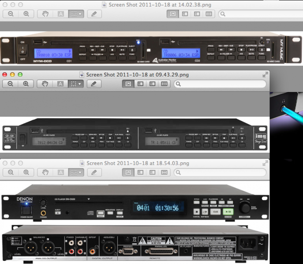Image resolution: width=303 pixels, height=264 pixels.
Task: Select Move hand tool in 18.54.03 window
Action: [x=45, y=172]
